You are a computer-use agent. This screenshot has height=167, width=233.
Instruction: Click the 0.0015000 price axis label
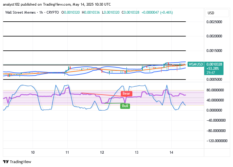pos(214,51)
